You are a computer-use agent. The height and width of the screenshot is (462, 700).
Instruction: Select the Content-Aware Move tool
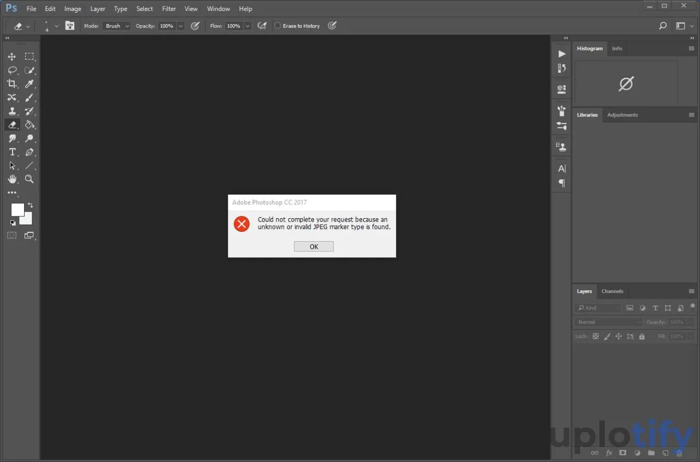pyautogui.click(x=12, y=97)
